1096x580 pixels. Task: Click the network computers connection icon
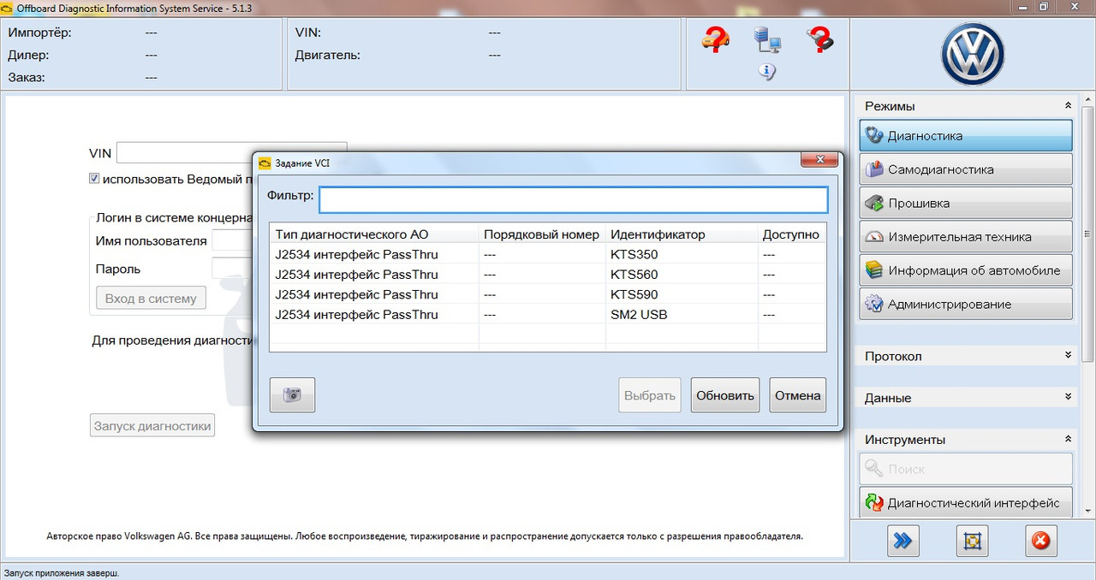[767, 39]
